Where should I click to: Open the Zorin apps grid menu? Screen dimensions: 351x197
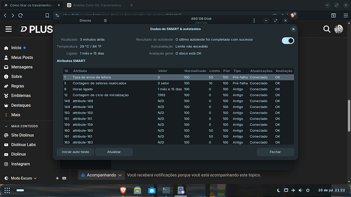click(x=7, y=190)
